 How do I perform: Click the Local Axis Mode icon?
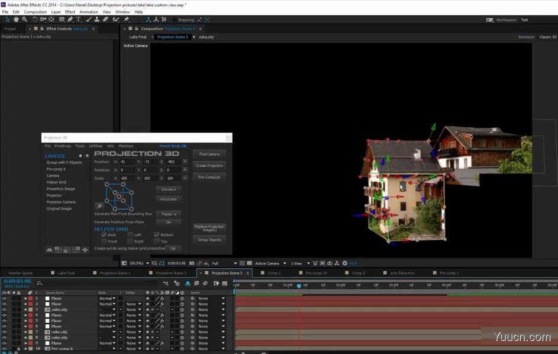[148, 20]
